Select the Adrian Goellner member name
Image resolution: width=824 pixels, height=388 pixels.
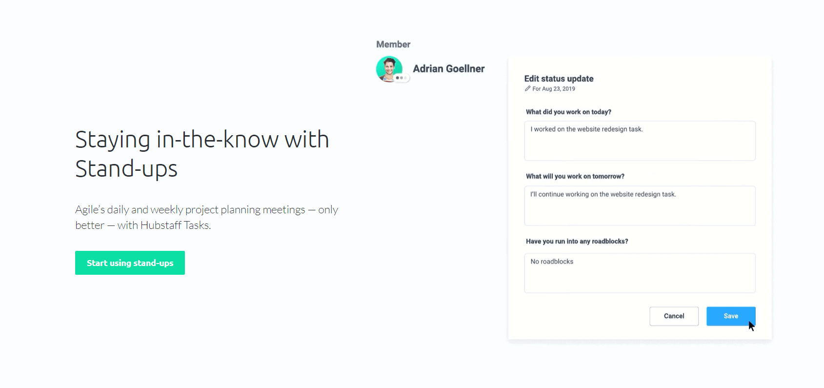coord(448,69)
